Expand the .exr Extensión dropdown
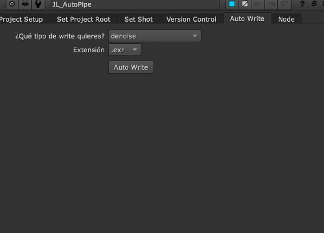324x233 pixels. coord(125,50)
